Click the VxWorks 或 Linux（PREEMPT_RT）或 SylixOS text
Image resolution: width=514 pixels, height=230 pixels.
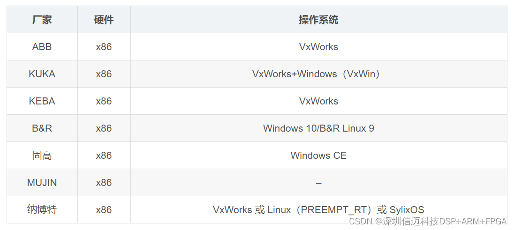(x=318, y=210)
